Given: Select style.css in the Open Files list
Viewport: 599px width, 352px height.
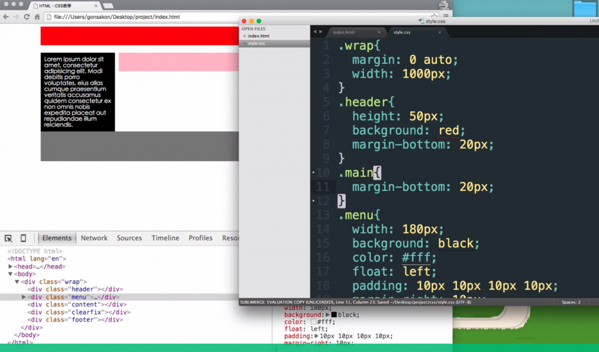Looking at the screenshot, I should pyautogui.click(x=256, y=43).
